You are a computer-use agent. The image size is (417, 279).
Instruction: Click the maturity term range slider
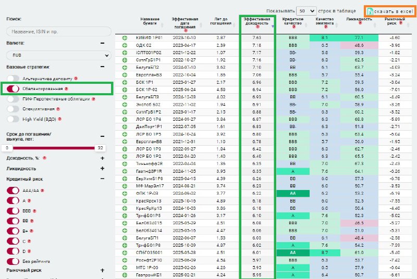(x=54, y=148)
